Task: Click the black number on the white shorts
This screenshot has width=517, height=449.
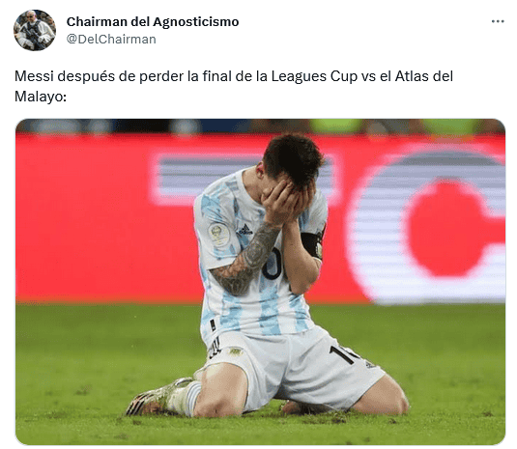Action: tap(343, 353)
